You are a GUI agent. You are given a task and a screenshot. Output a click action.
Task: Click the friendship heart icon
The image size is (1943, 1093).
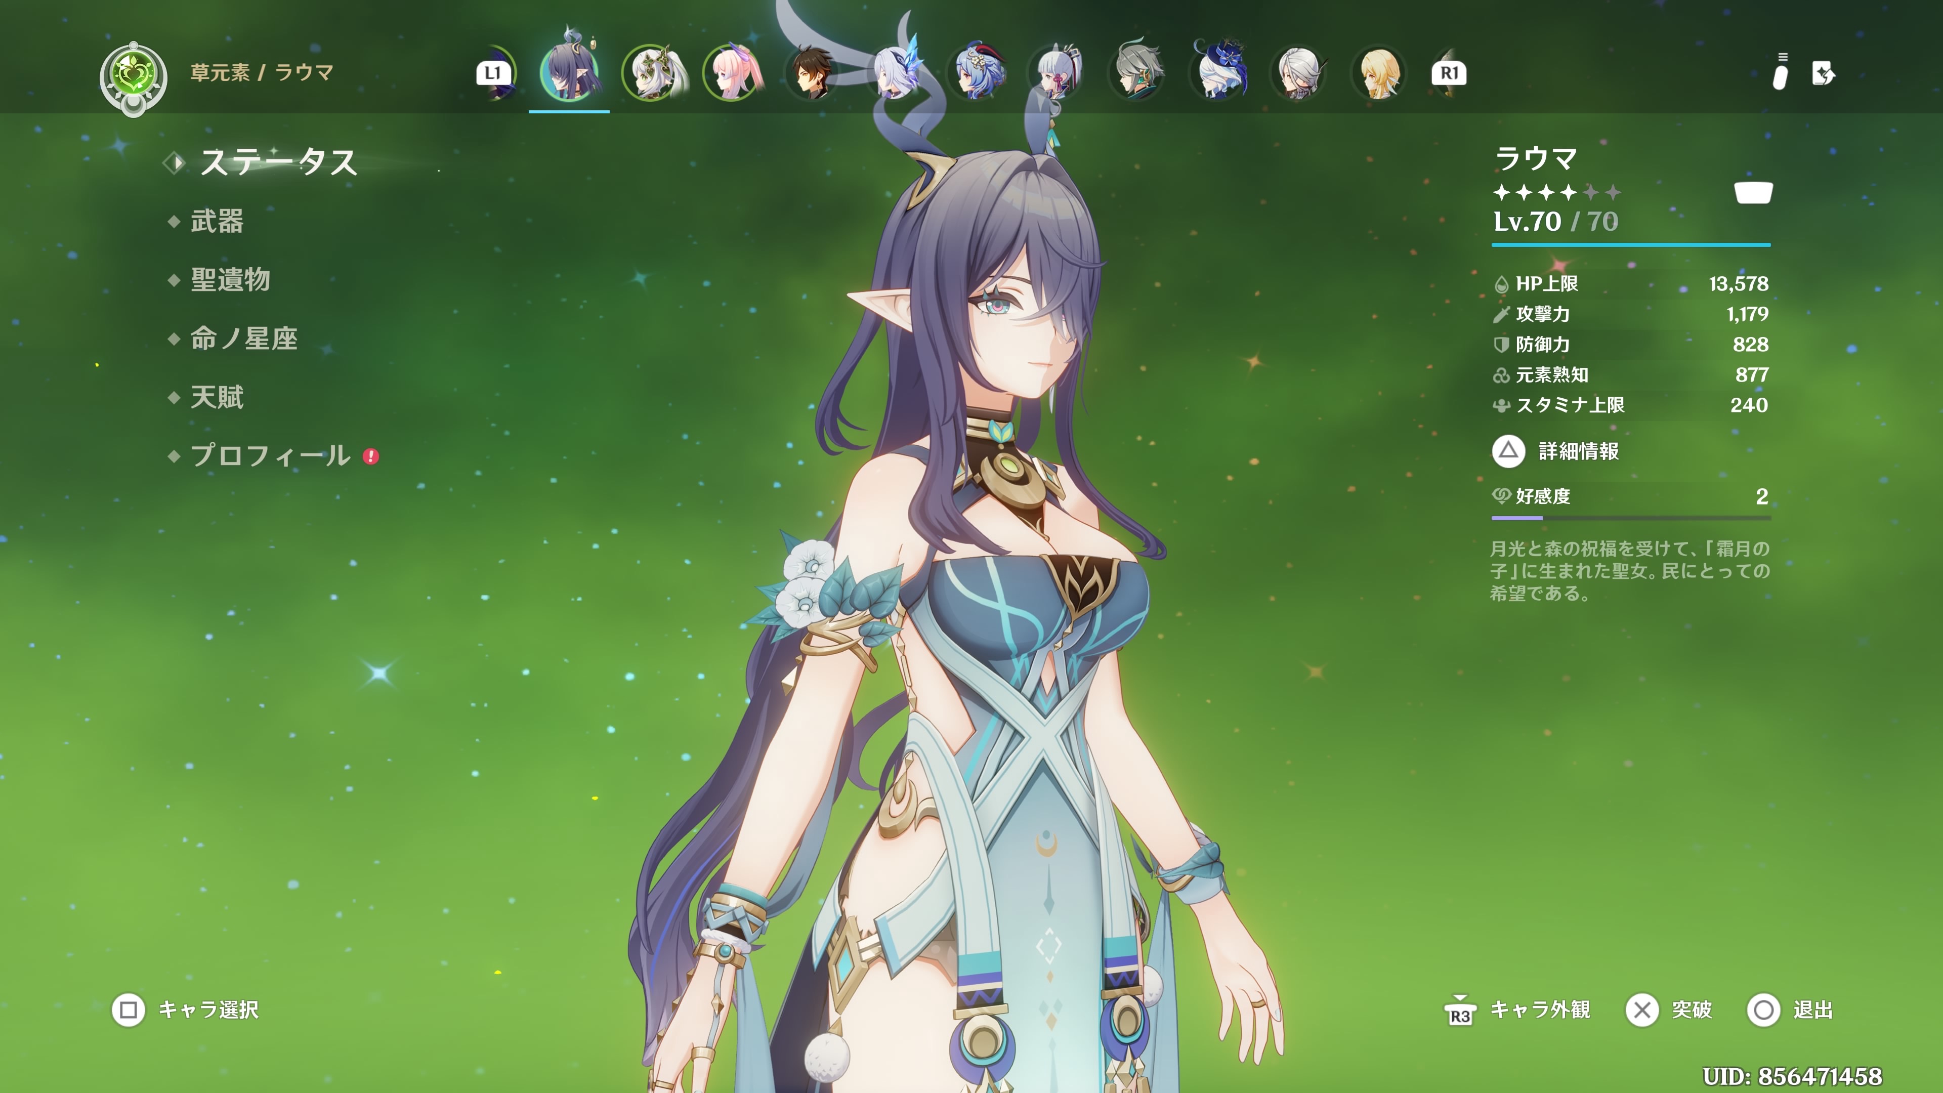click(x=1501, y=495)
